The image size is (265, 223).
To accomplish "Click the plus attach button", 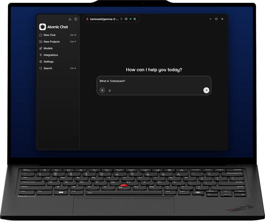I will [102, 90].
